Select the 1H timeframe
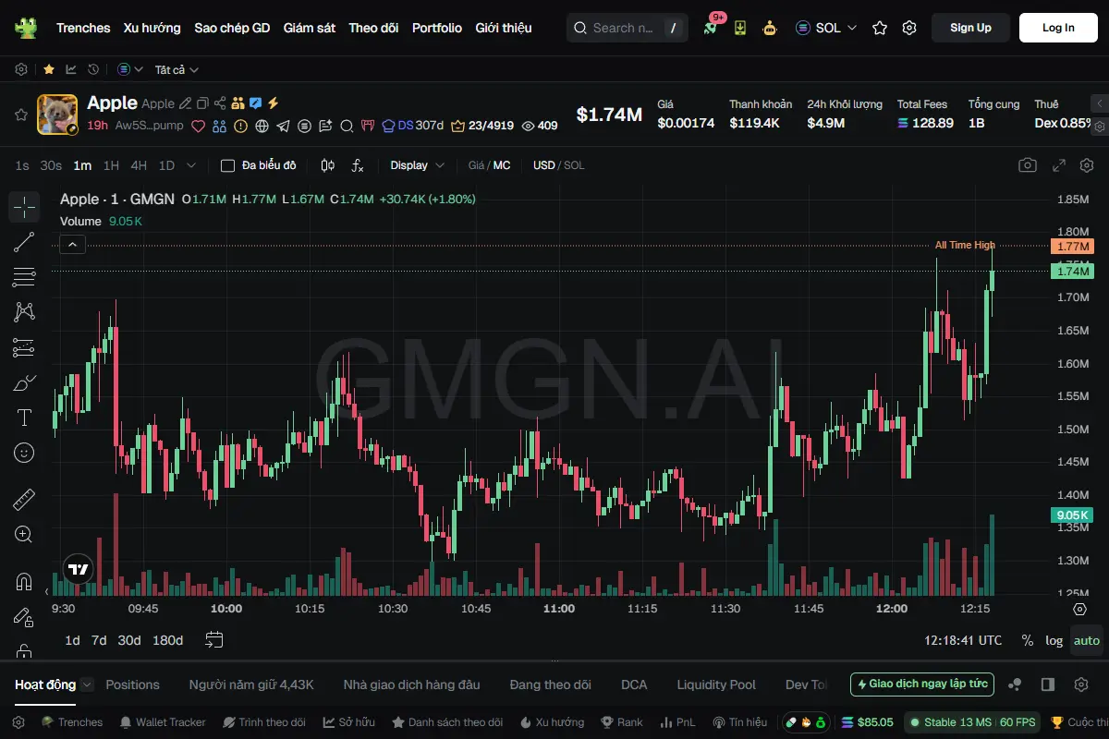This screenshot has height=739, width=1109. pyautogui.click(x=111, y=165)
